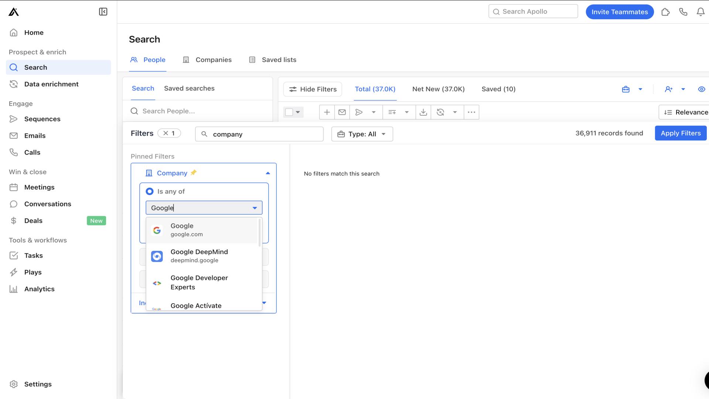Open the select-all checkbox dropdown arrow
Screen dimensions: 709x399
pos(298,112)
